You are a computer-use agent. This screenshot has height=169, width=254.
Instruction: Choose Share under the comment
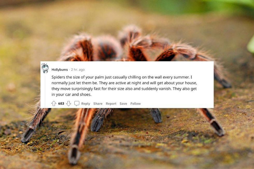98,104
